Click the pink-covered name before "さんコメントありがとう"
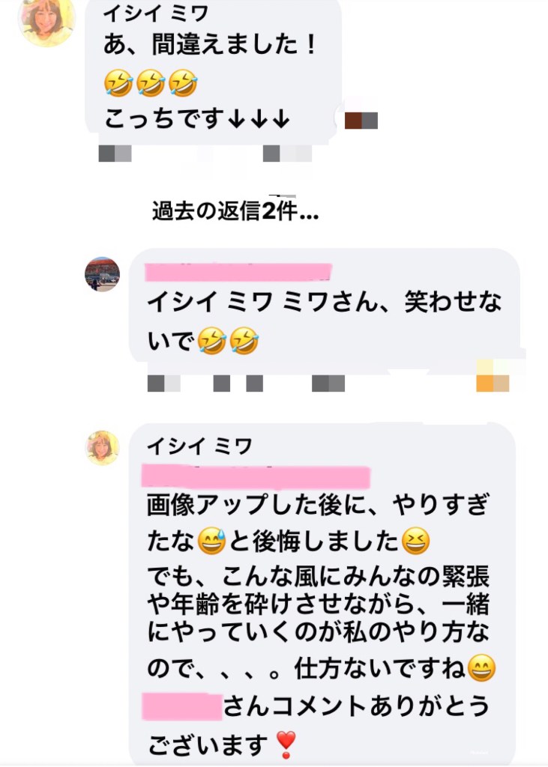The height and width of the screenshot is (767, 548). [182, 706]
